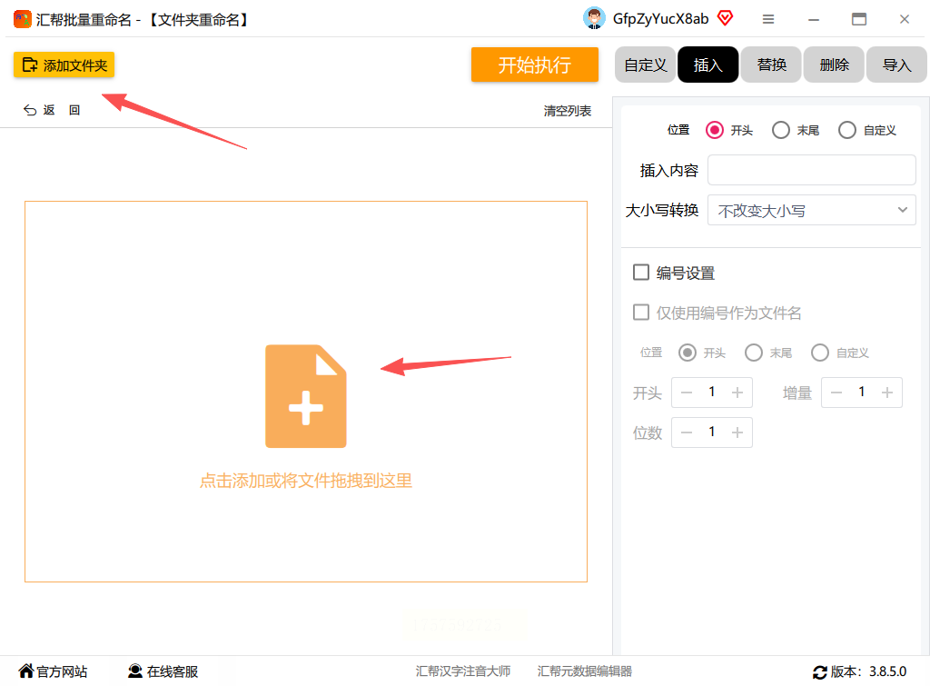Select the 末尾 position radio
The width and height of the screenshot is (930, 686).
[780, 130]
